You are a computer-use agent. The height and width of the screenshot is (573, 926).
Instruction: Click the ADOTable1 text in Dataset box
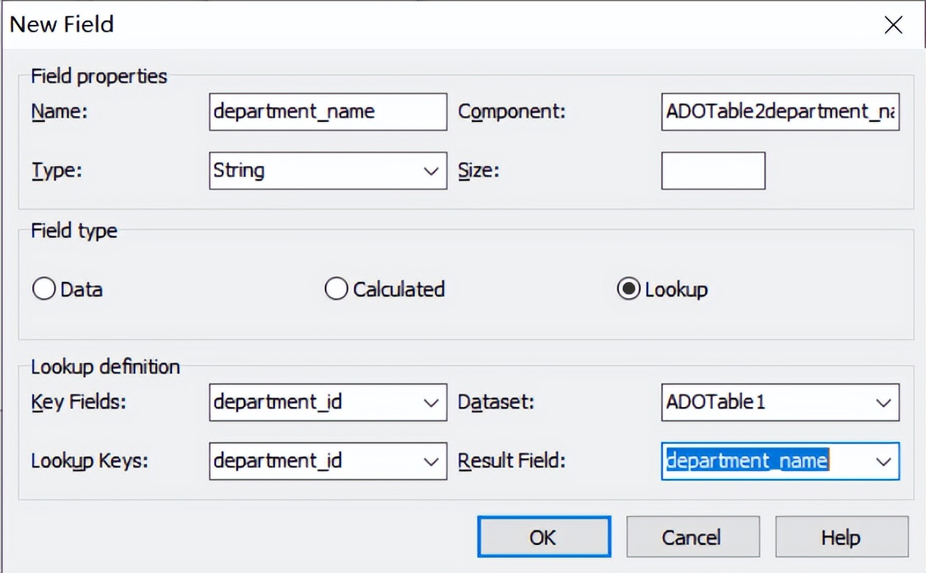point(715,403)
